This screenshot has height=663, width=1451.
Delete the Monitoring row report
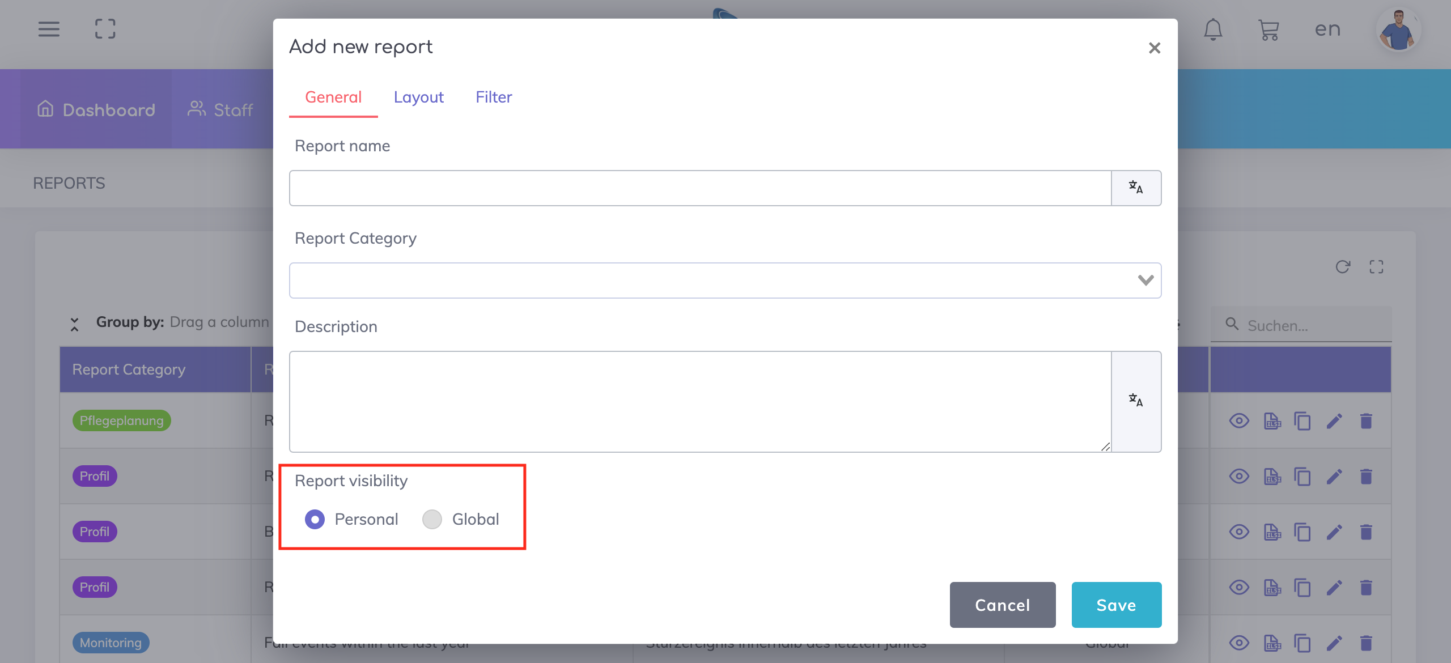pyautogui.click(x=1366, y=643)
